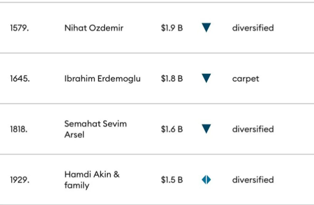314x205 pixels.
Task: Select the Semahat Sevim Arsel name
Action: 96,129
